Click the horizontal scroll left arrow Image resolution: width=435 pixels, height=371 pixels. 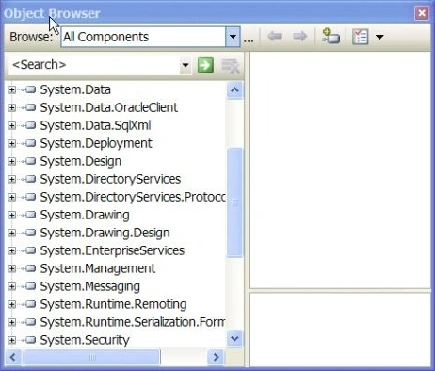pos(13,357)
